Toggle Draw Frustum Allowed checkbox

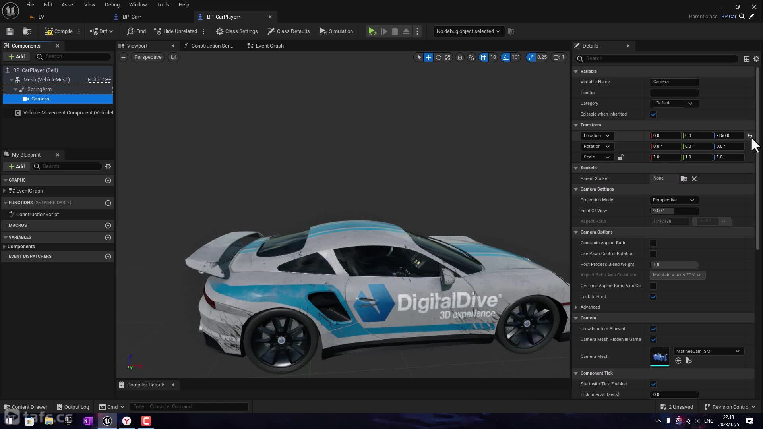click(653, 329)
